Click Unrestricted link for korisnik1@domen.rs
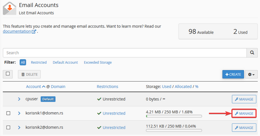This screenshot has height=136, width=260. click(114, 113)
